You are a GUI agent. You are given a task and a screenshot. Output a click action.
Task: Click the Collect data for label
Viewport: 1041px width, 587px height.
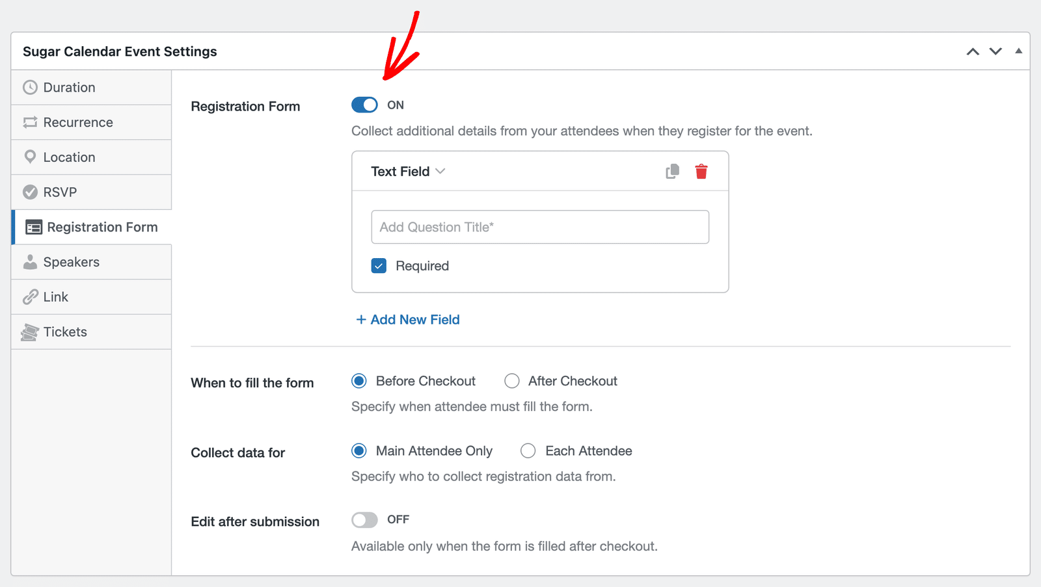238,452
